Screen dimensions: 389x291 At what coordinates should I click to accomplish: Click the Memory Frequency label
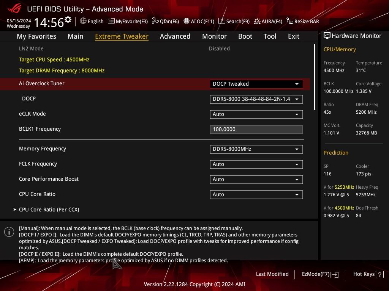pyautogui.click(x=43, y=149)
